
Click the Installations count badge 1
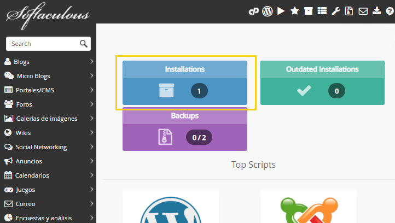click(x=199, y=91)
